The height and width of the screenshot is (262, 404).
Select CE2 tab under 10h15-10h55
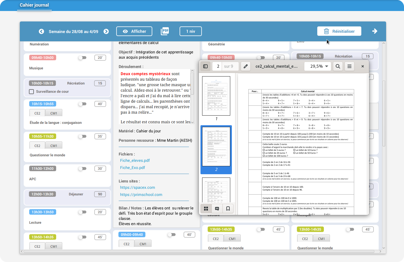tap(37, 113)
